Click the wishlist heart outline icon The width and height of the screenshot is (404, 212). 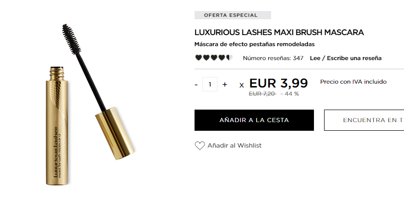point(200,146)
